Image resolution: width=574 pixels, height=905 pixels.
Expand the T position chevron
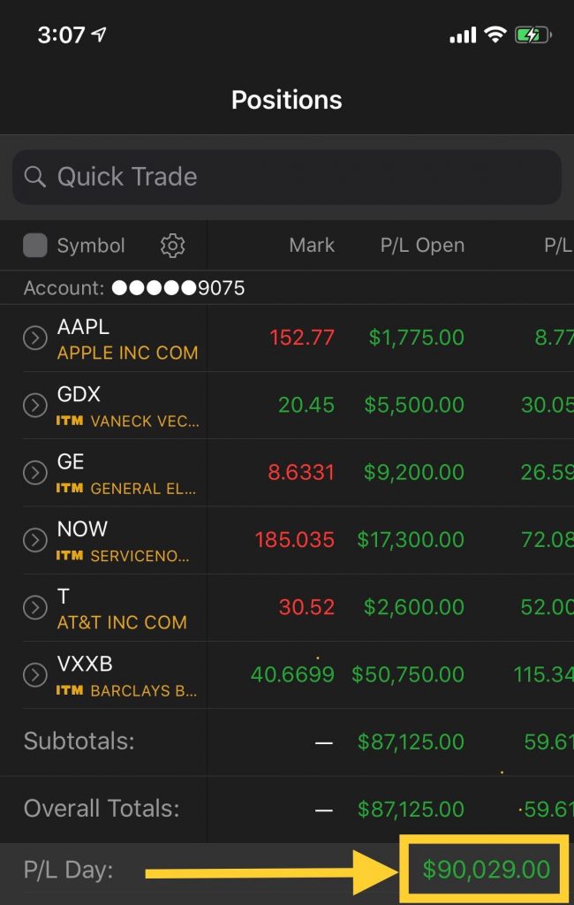34,607
